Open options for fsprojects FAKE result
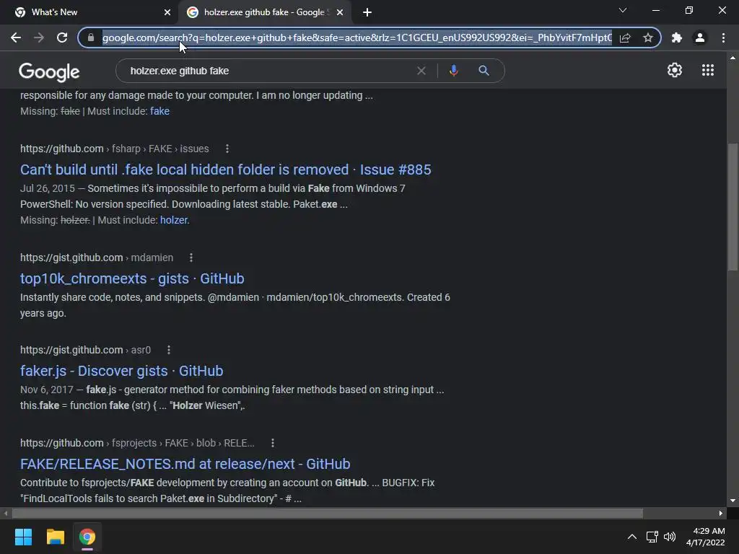 [272, 443]
